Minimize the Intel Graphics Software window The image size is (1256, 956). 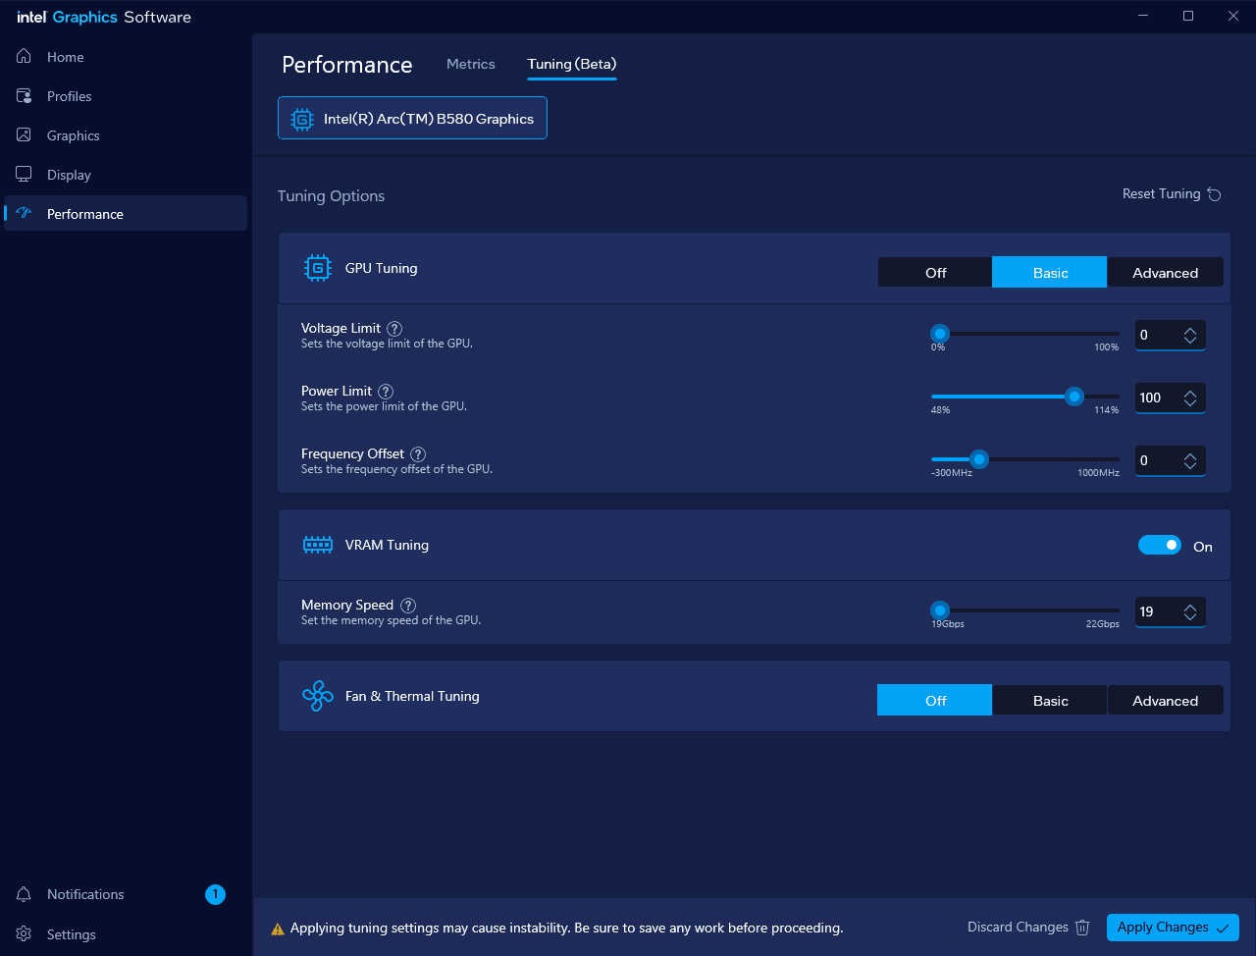(1143, 16)
